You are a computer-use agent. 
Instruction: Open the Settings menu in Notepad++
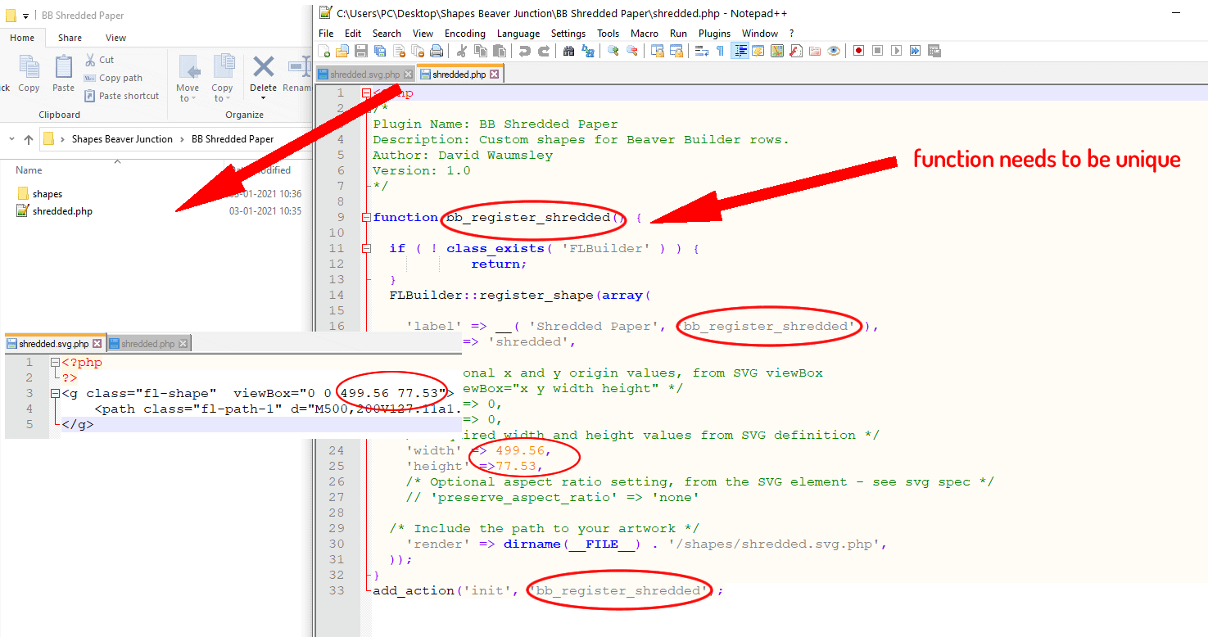point(568,34)
